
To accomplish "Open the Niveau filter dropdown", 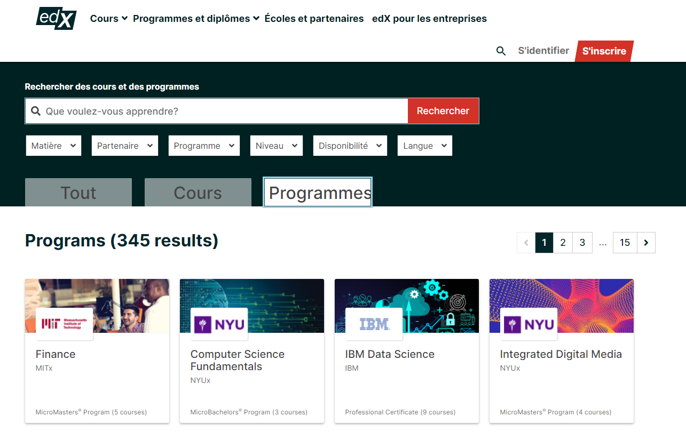I will click(x=277, y=146).
